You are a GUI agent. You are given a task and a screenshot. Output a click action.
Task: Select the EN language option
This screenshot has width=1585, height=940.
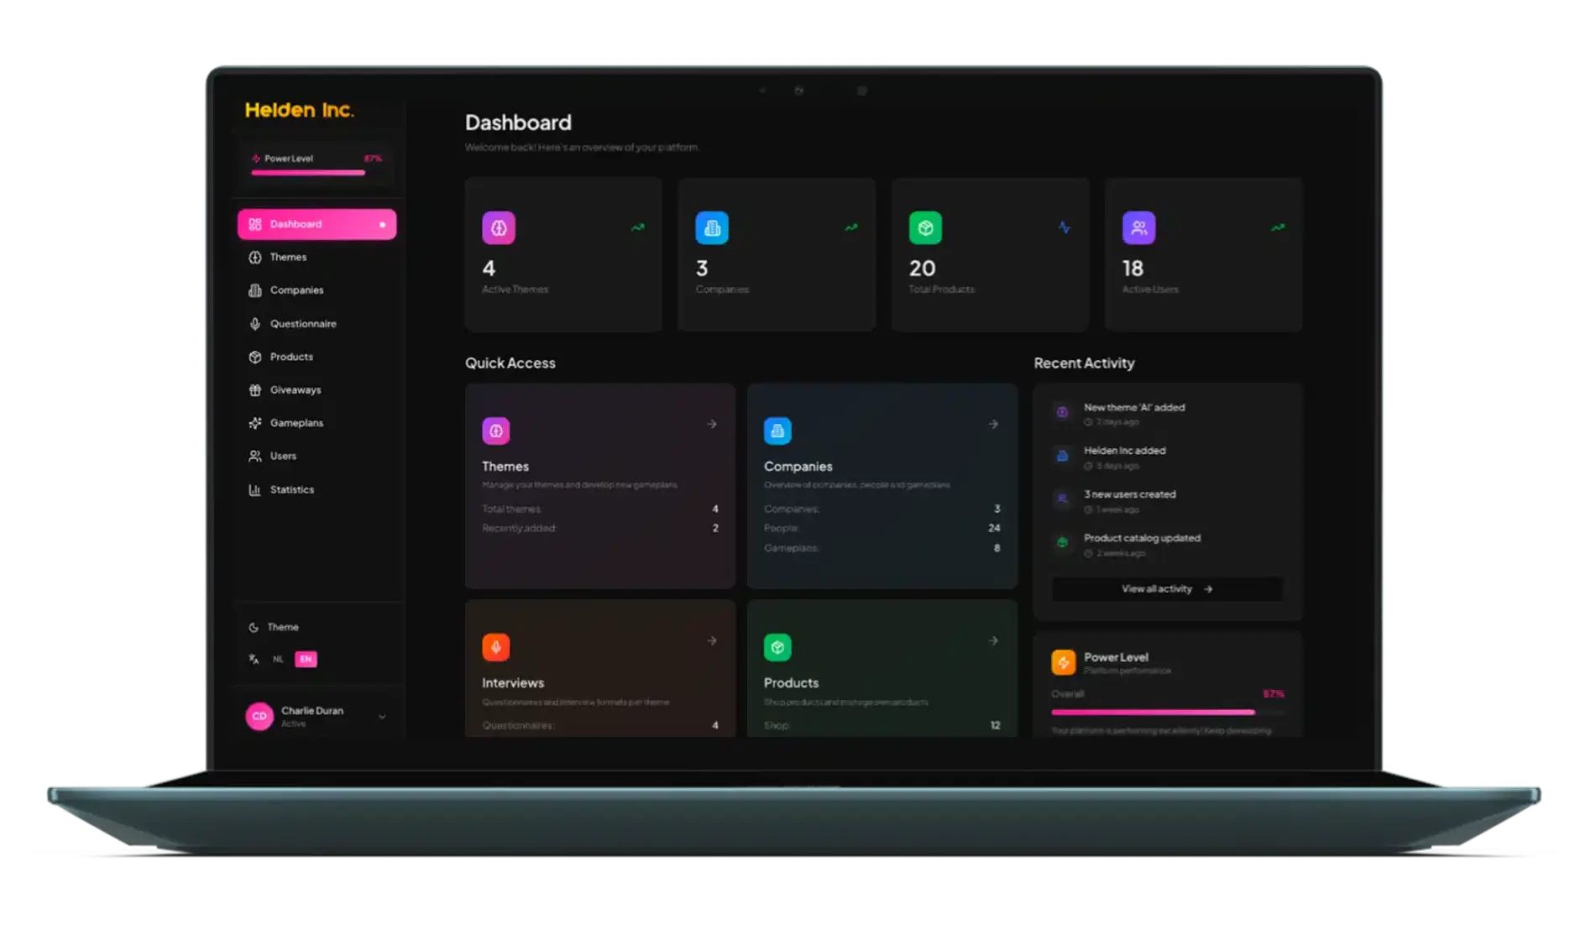(x=306, y=660)
